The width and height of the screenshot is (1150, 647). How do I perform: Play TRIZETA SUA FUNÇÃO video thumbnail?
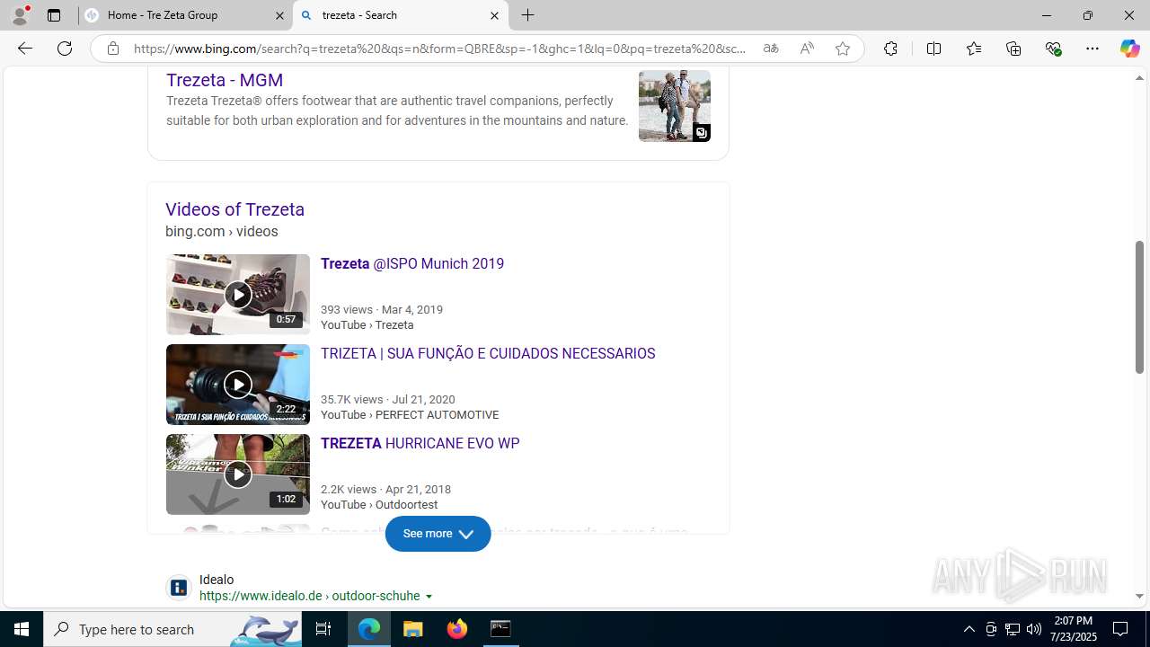coord(238,385)
